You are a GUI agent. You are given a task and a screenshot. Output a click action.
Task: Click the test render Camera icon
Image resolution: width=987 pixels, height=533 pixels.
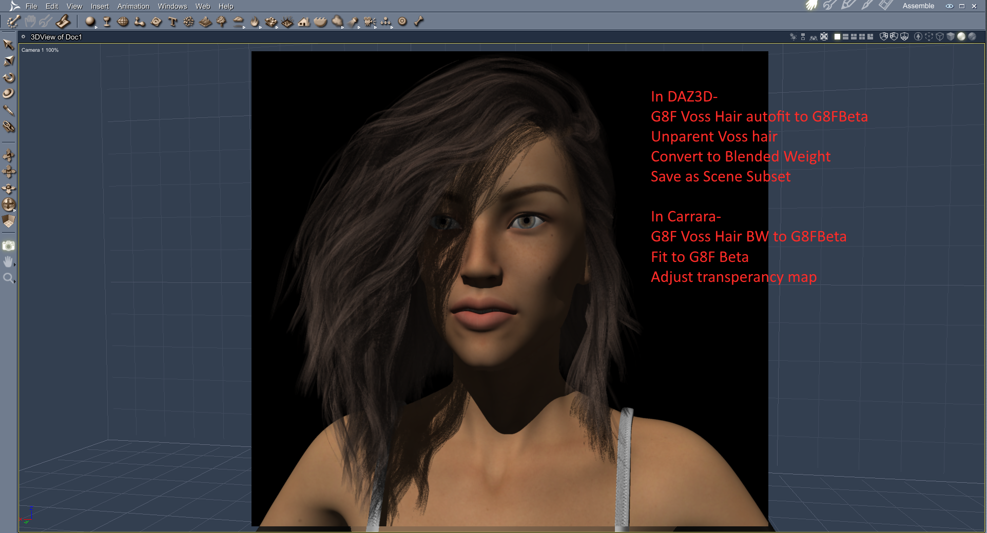pos(9,246)
